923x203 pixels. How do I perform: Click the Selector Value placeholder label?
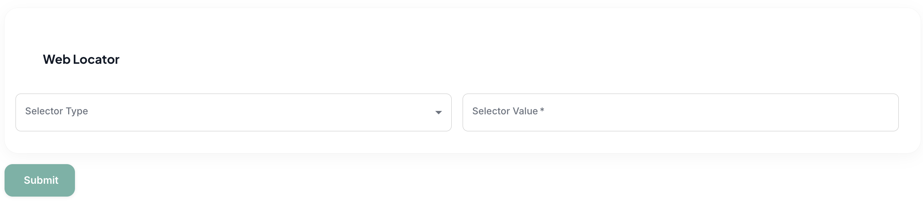(x=505, y=111)
